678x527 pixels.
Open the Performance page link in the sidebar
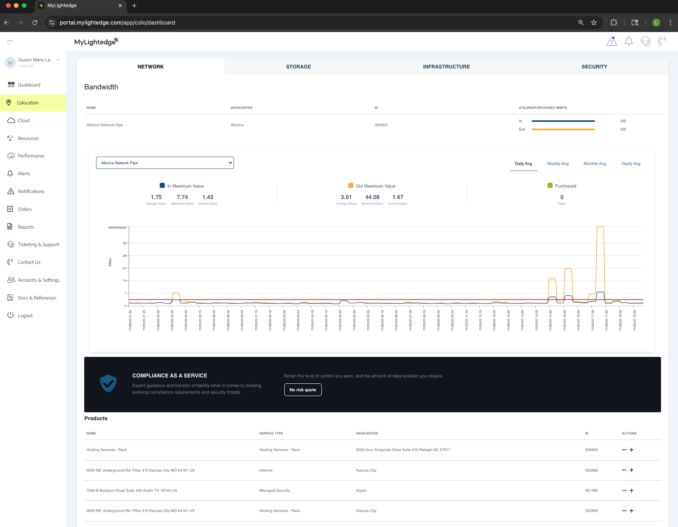(31, 156)
